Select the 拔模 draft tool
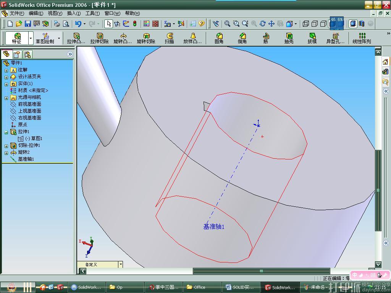391x293 pixels. click(x=312, y=38)
